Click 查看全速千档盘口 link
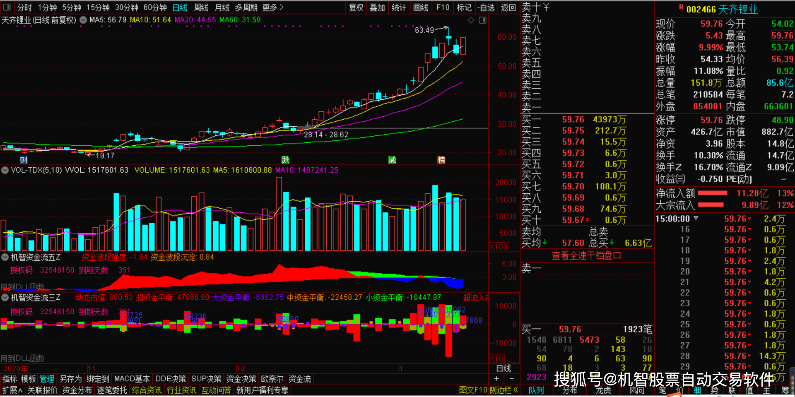Screen dimensions: 795x397 586,256
